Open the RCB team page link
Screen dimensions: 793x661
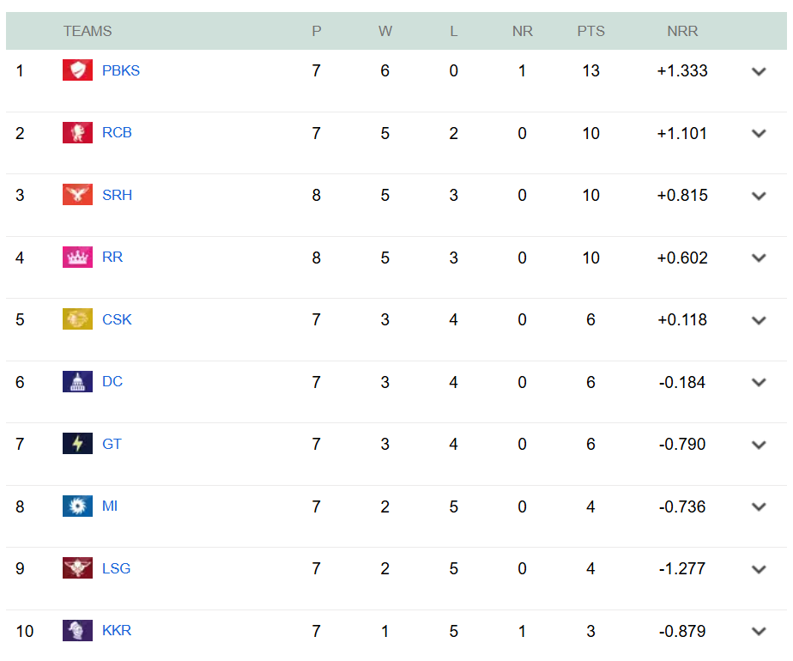click(117, 132)
